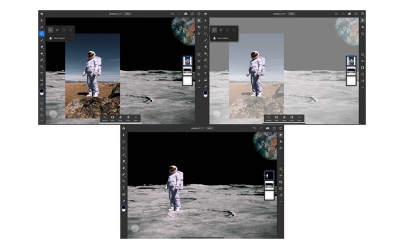Pick the Ellipse selection tool in the popup
This screenshot has width=405, height=249.
pos(70,30)
